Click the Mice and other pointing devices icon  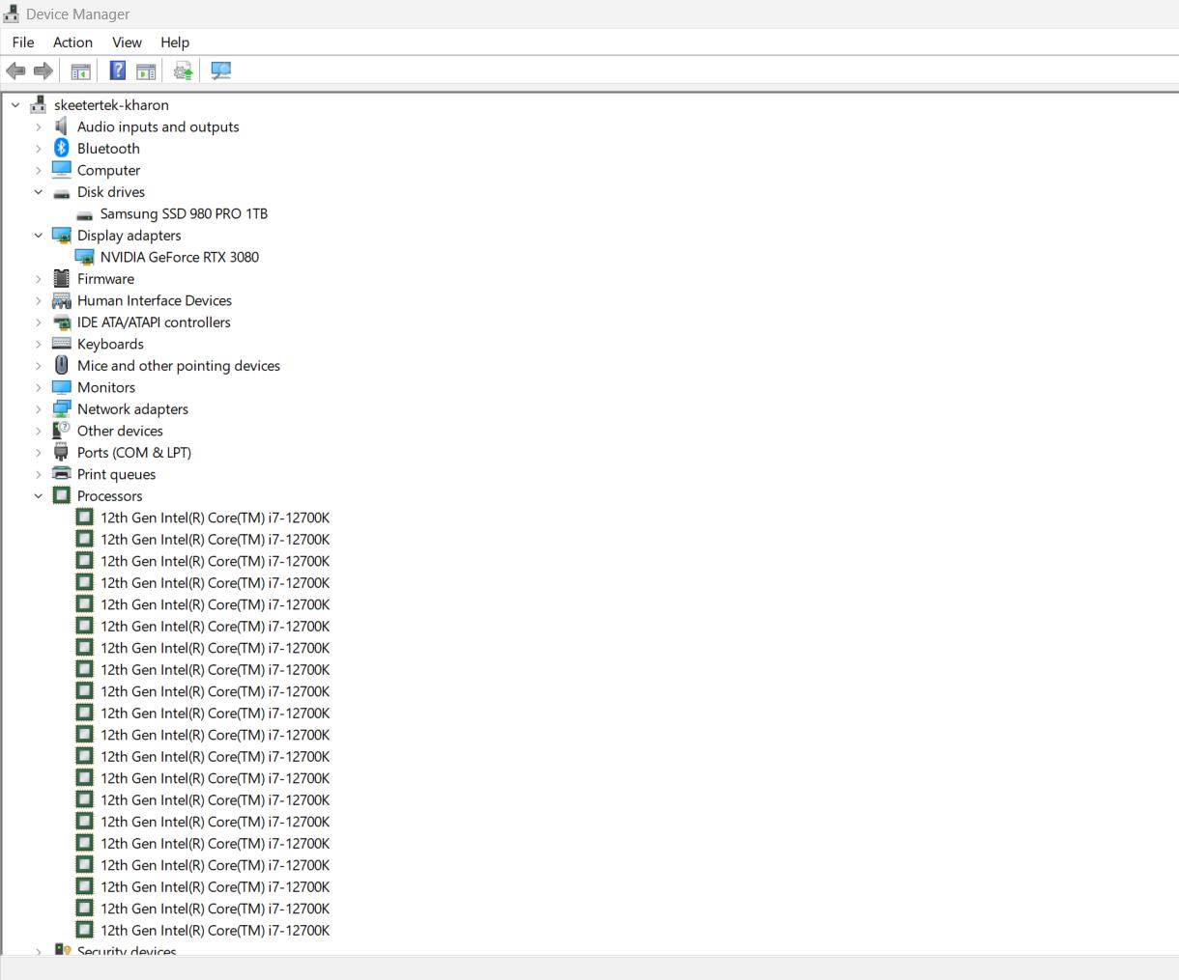click(62, 365)
